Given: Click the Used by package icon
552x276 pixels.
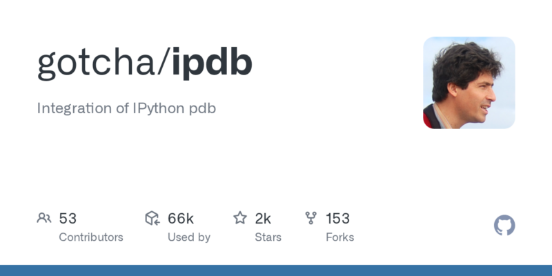Looking at the screenshot, I should [152, 219].
